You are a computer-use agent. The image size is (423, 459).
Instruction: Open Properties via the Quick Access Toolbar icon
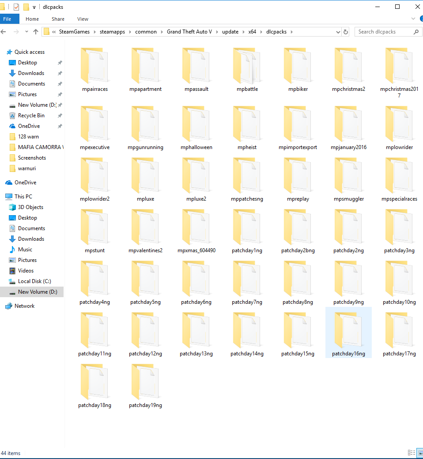coord(16,7)
